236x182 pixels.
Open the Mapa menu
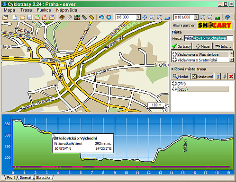click(x=9, y=10)
